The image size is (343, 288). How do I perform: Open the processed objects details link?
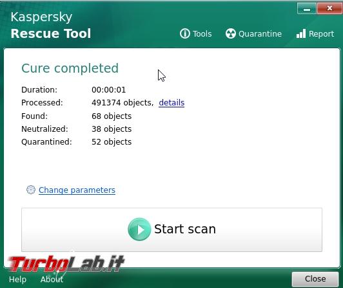click(x=171, y=103)
